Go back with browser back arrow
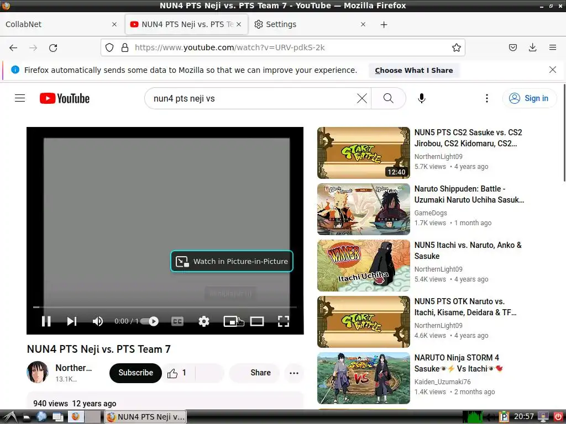The height and width of the screenshot is (424, 566). (x=13, y=47)
